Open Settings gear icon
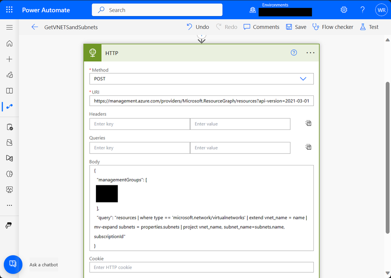The width and height of the screenshot is (391, 278). pyautogui.click(x=344, y=10)
